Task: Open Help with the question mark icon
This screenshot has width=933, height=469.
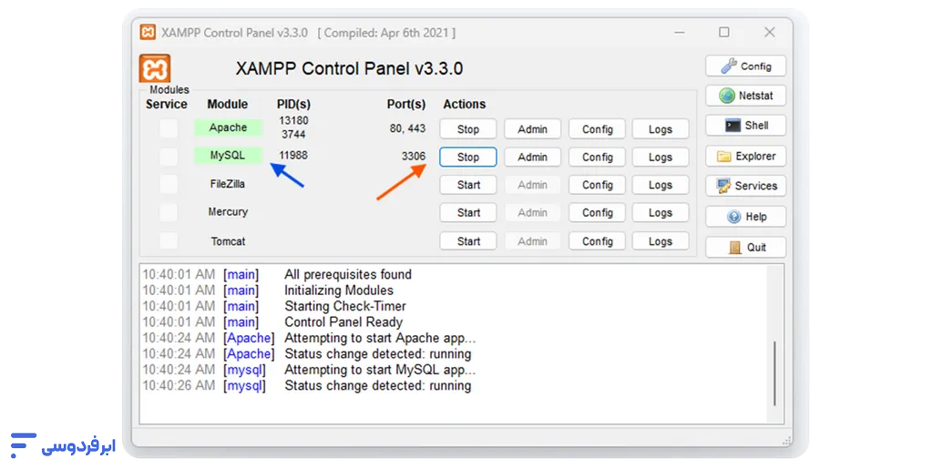Action: (x=745, y=217)
